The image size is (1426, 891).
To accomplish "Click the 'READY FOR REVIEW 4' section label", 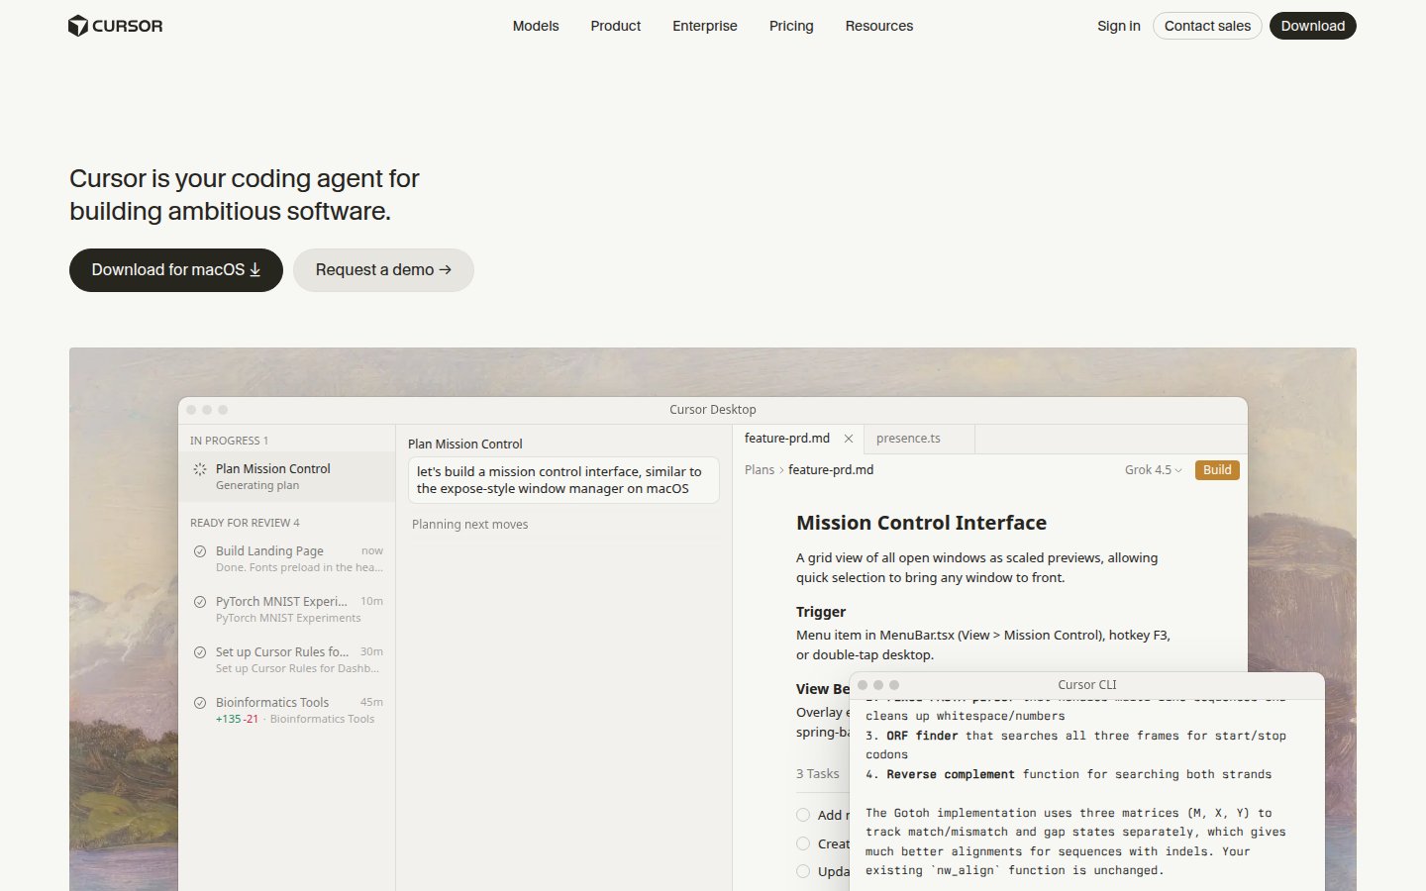I will [x=245, y=523].
